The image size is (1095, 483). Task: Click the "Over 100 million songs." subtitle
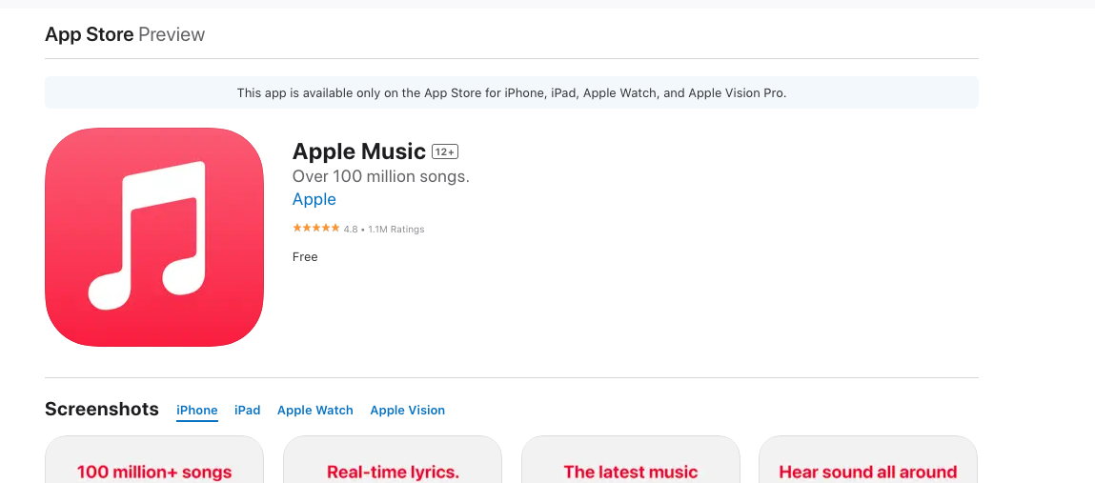click(x=380, y=176)
